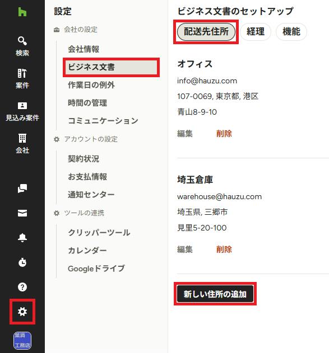Open the chat messages bubble icon
The image size is (329, 353).
(22, 189)
